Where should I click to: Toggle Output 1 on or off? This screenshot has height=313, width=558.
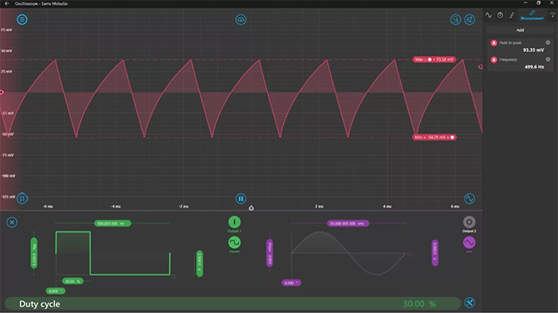[x=234, y=222]
